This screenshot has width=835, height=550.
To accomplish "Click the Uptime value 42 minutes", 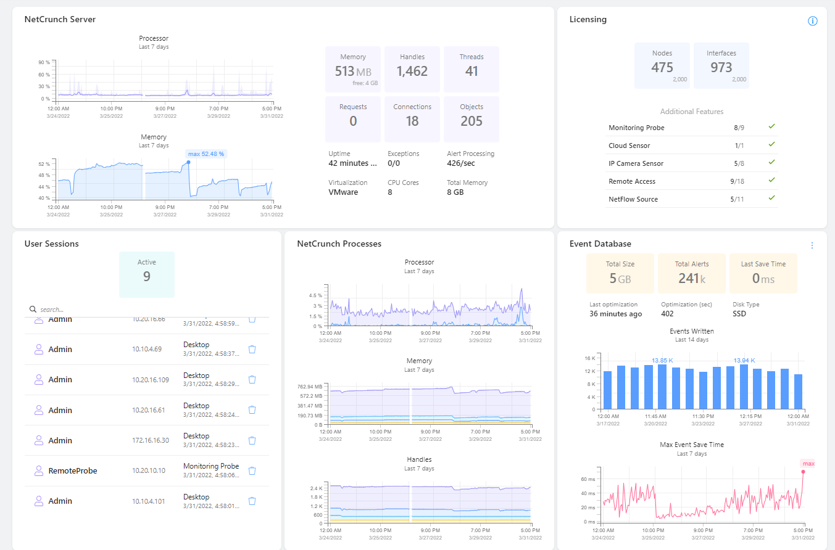I will pos(352,163).
